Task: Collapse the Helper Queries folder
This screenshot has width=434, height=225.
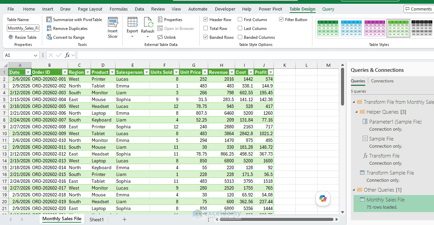Action: point(357,112)
